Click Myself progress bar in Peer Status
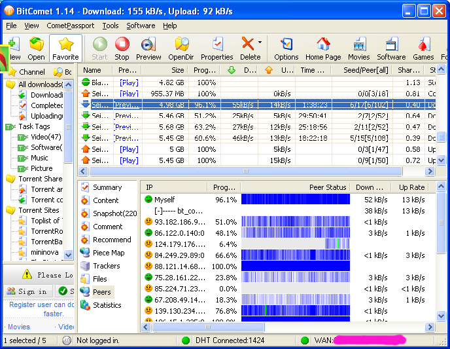Viewport: 450px width, 349px height. click(296, 199)
